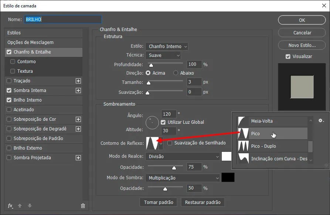Add another Sobreposição de Degradê with plus

pyautogui.click(x=78, y=129)
